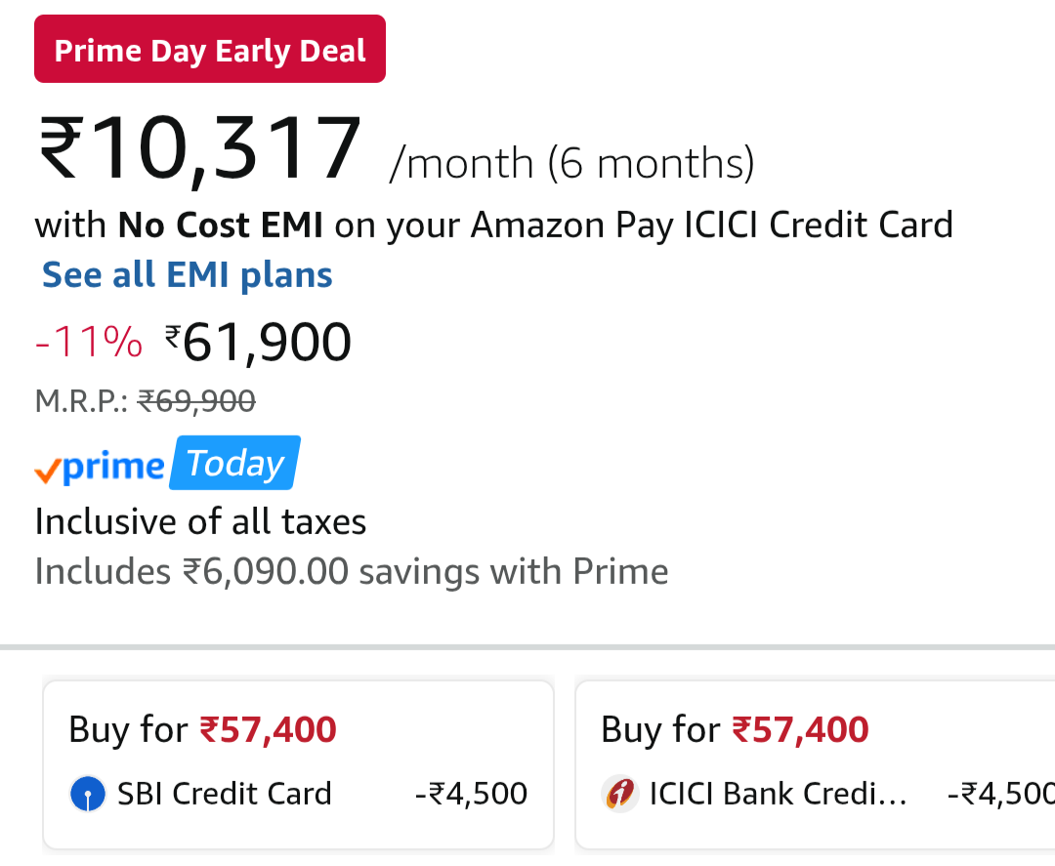Tap the /month (6 months) tenure text
Viewport: 1055px width, 866px height.
pyautogui.click(x=571, y=163)
